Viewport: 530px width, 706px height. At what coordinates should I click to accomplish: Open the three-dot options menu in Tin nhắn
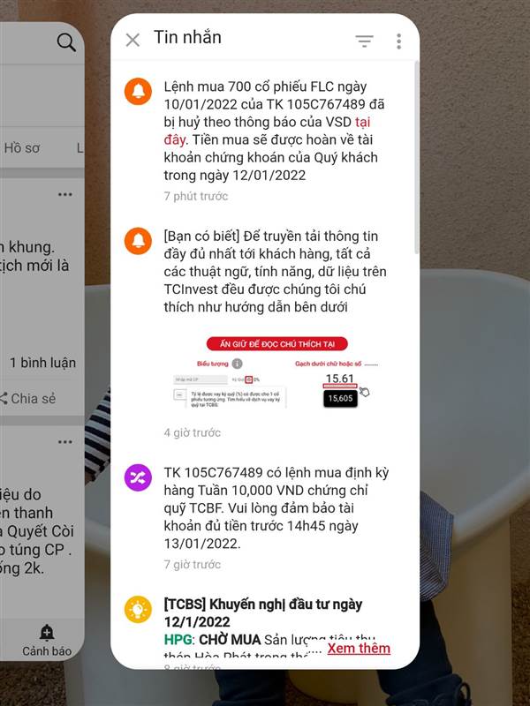pos(399,41)
